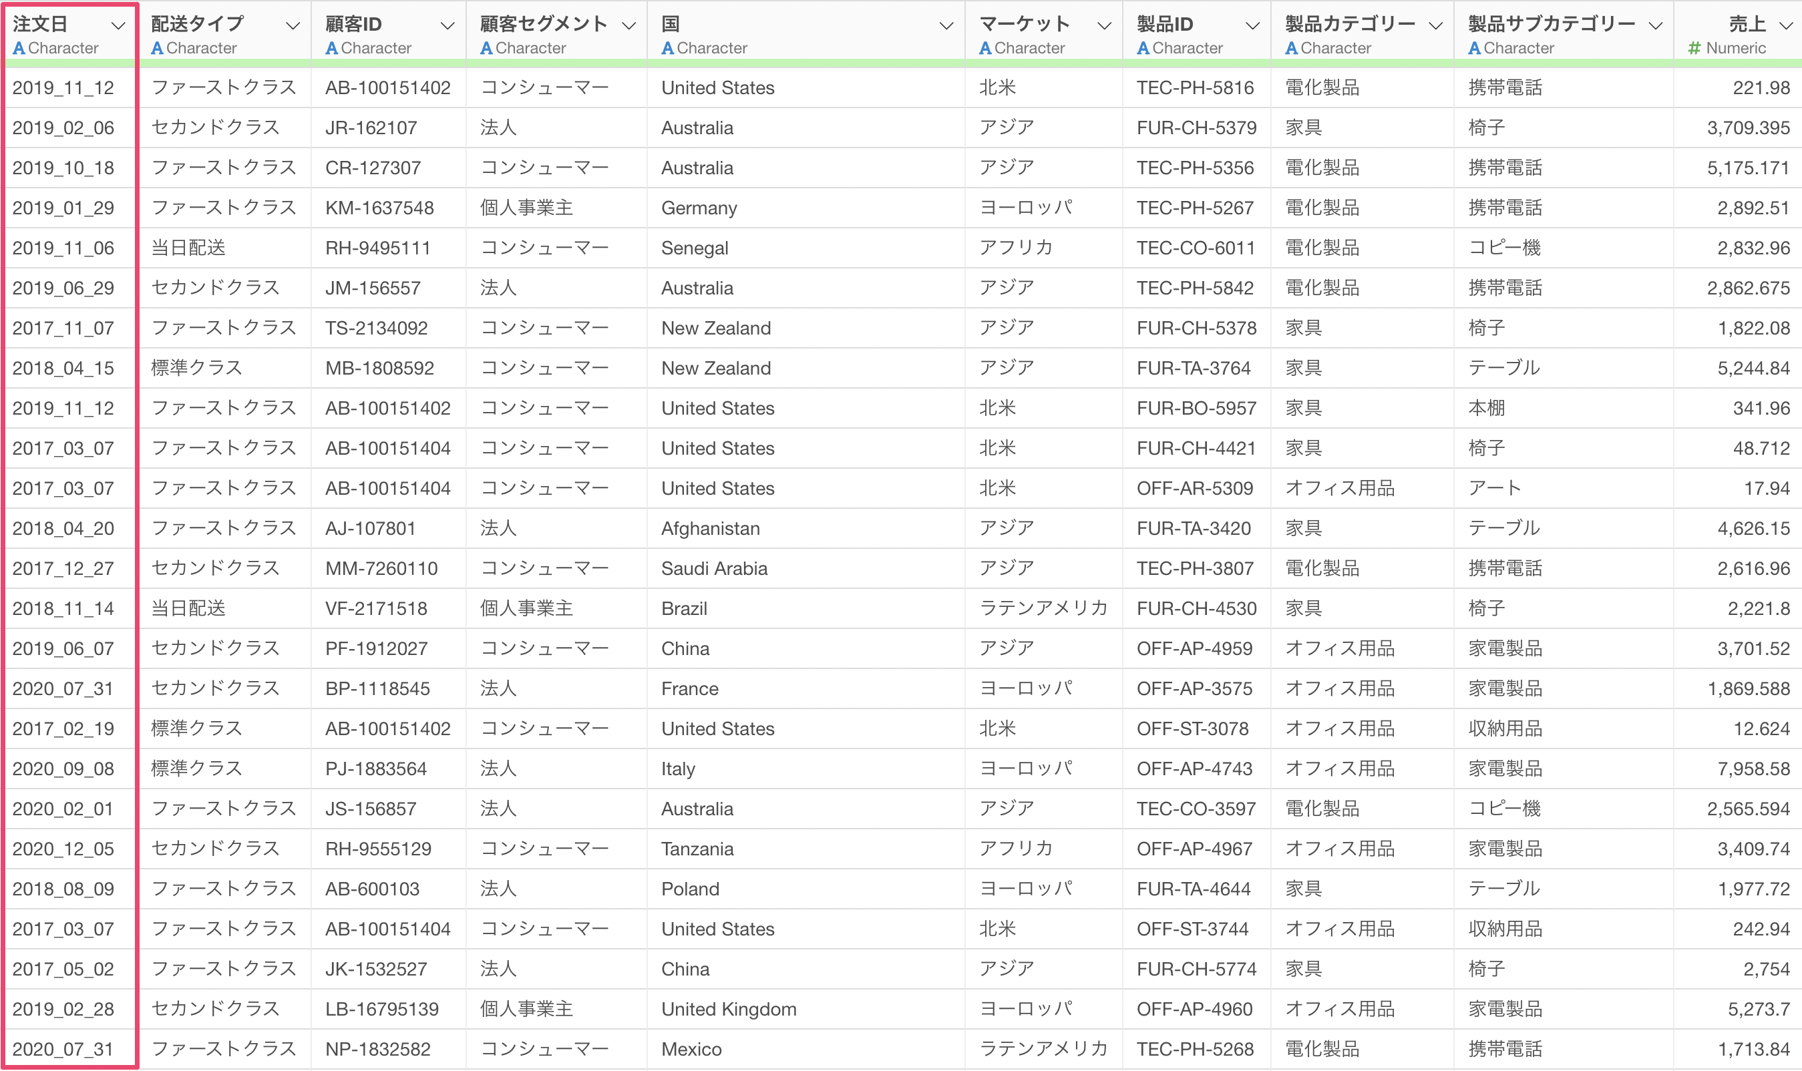Select the Afghanistan country cell
Image resolution: width=1802 pixels, height=1071 pixels.
(711, 528)
